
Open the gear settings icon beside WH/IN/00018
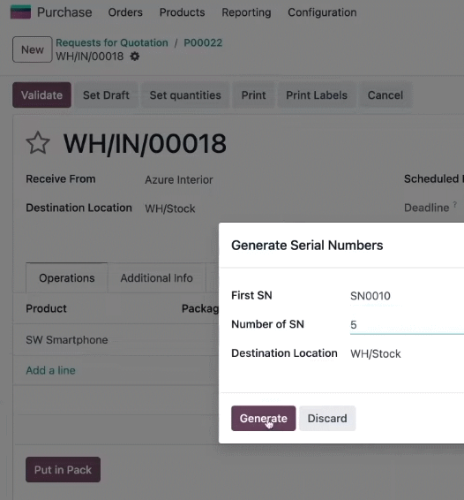(135, 57)
